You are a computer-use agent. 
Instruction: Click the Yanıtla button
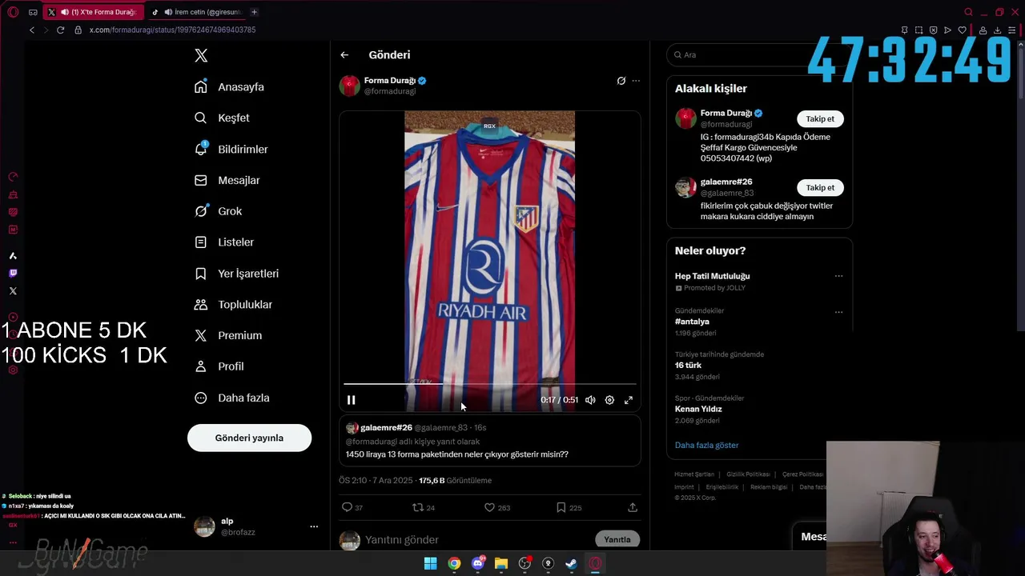[x=617, y=539]
